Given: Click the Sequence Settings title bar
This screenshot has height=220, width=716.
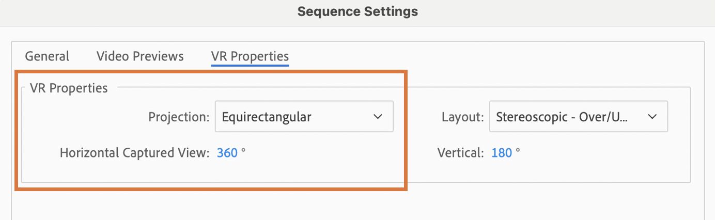Looking at the screenshot, I should click(357, 11).
